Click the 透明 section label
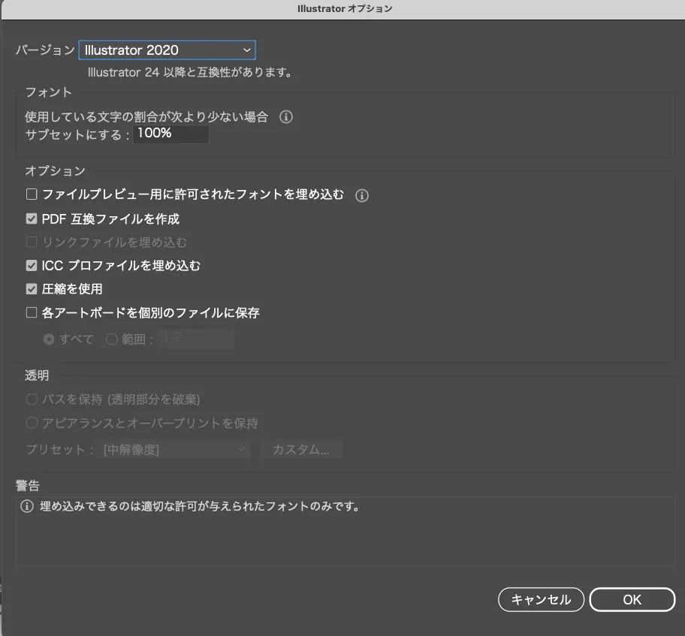Viewport: 685px width, 636px height. [x=37, y=375]
